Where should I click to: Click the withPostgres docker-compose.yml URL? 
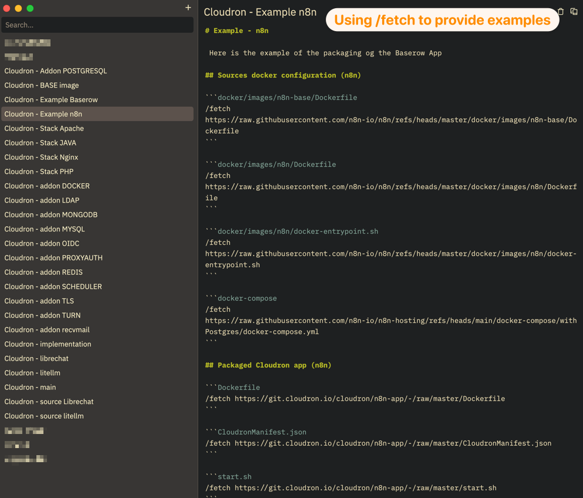(x=391, y=326)
